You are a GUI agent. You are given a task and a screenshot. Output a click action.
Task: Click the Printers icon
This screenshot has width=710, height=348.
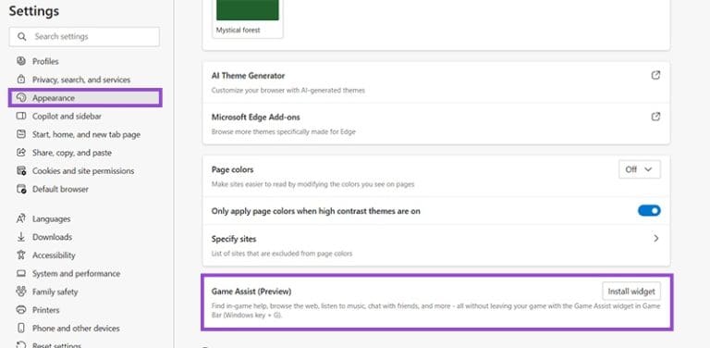(21, 310)
